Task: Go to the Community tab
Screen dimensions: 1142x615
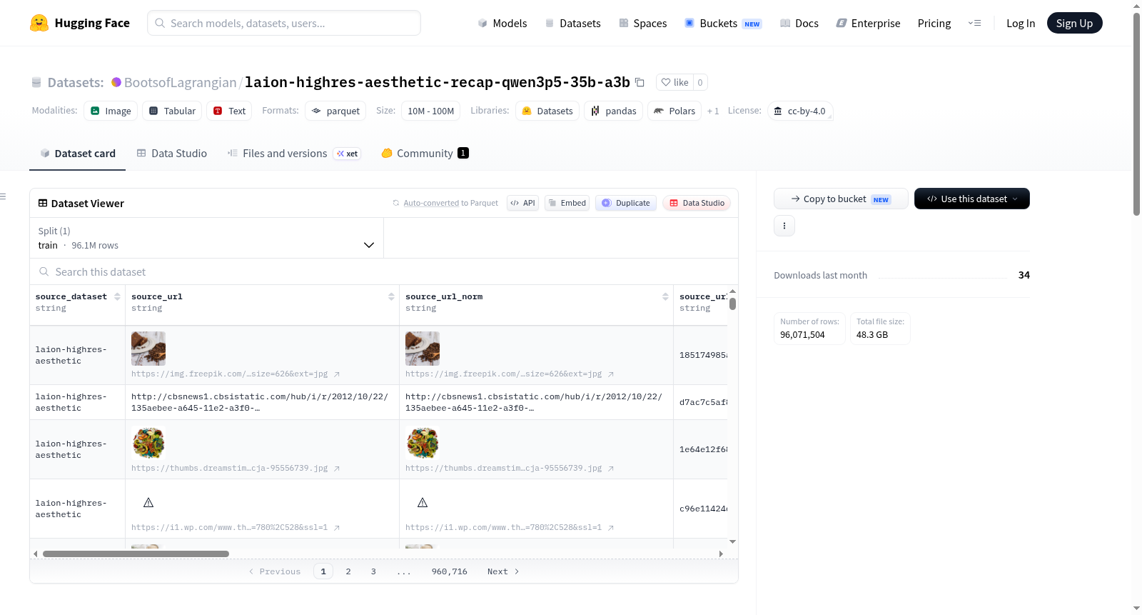Action: (x=425, y=154)
